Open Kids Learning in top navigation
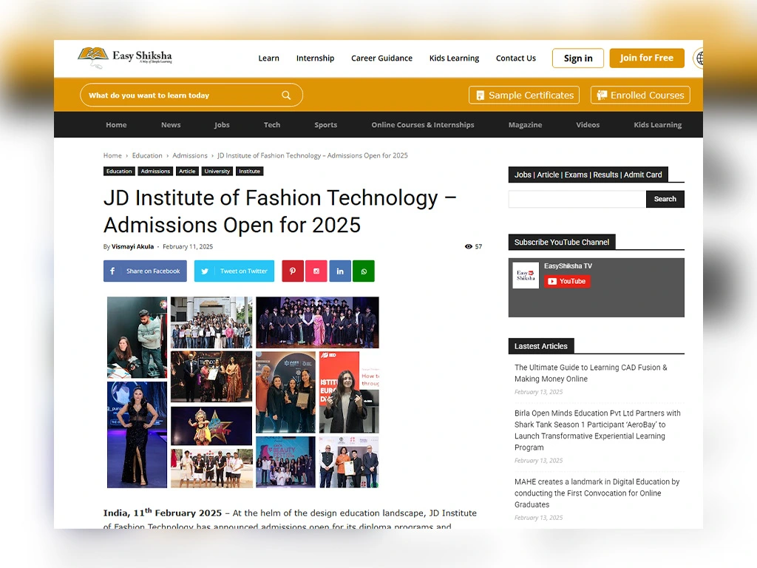Viewport: 757px width, 568px height. [x=454, y=58]
